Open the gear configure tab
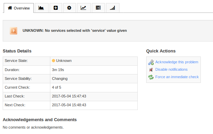 click(x=69, y=8)
